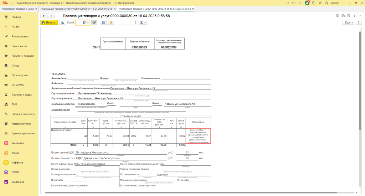365x196 pixels.
Task: Click the yellow send-by-email icon
Action: click(111, 22)
